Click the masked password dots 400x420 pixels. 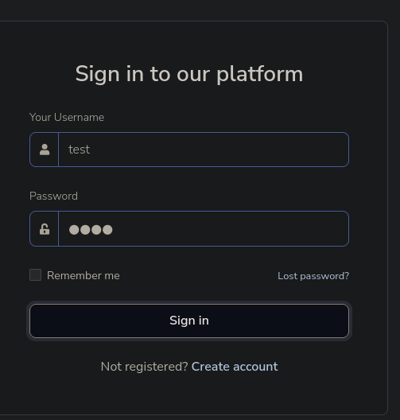91,230
